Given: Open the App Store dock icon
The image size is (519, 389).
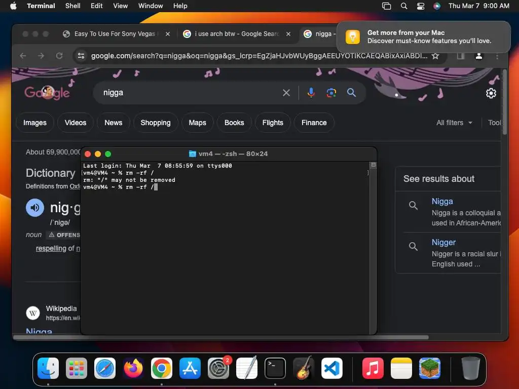Looking at the screenshot, I should pos(190,368).
